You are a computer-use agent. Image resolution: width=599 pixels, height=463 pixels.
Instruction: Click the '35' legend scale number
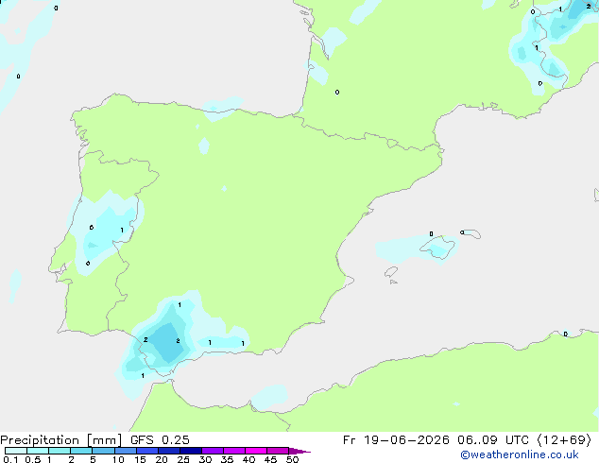pyautogui.click(x=227, y=459)
